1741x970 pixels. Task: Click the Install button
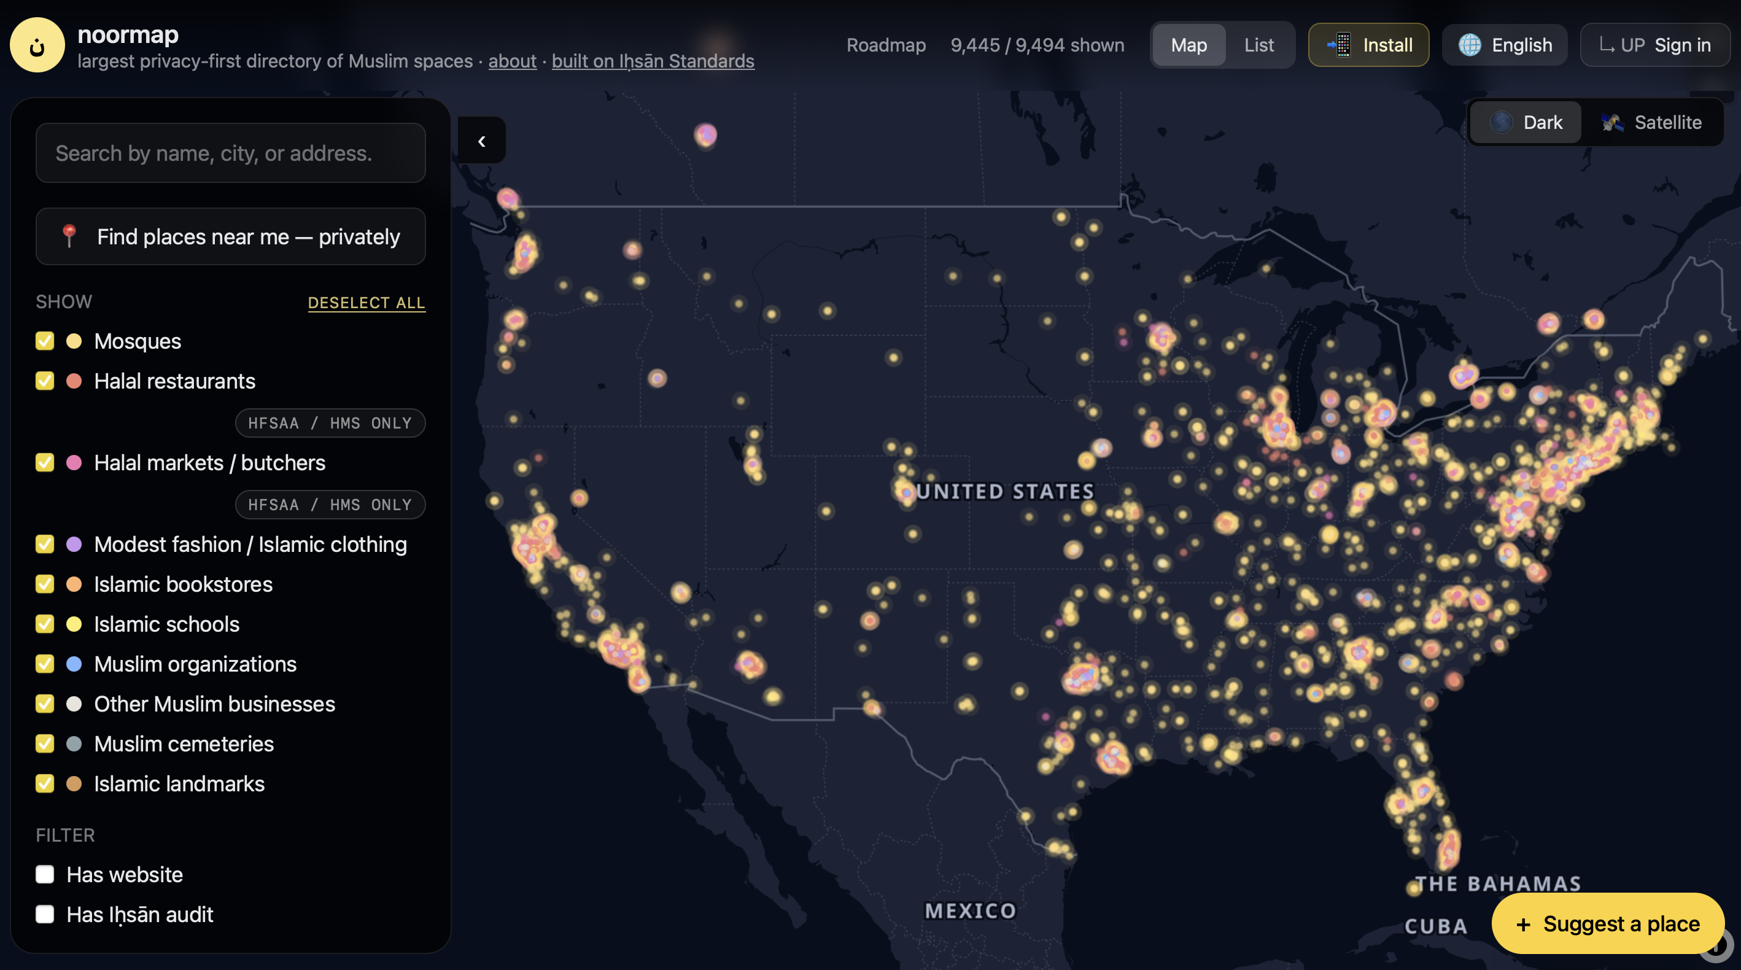coord(1368,45)
